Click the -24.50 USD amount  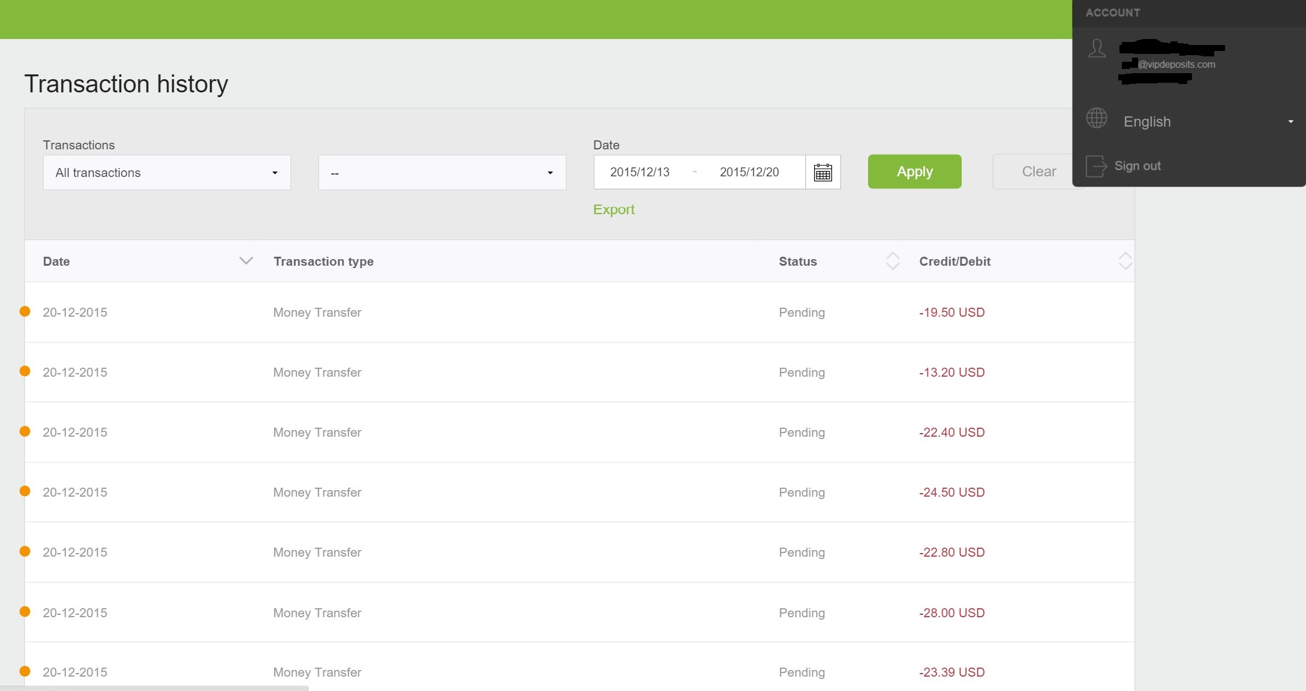[x=952, y=492]
